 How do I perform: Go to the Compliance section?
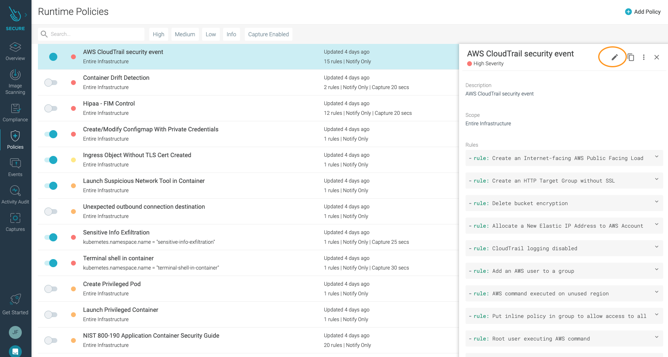(x=15, y=112)
